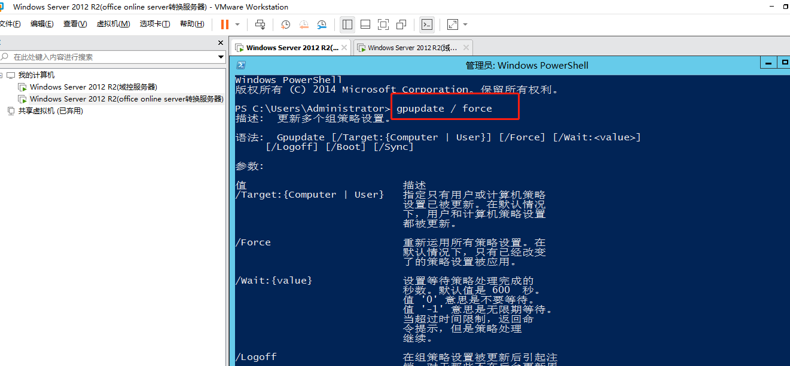
Task: Open the dropdown arrow next to Pause
Action: tap(237, 24)
